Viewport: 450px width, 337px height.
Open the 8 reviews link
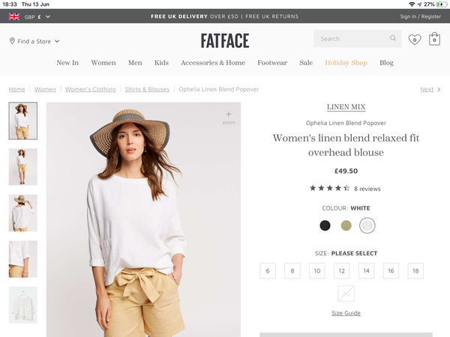click(367, 189)
